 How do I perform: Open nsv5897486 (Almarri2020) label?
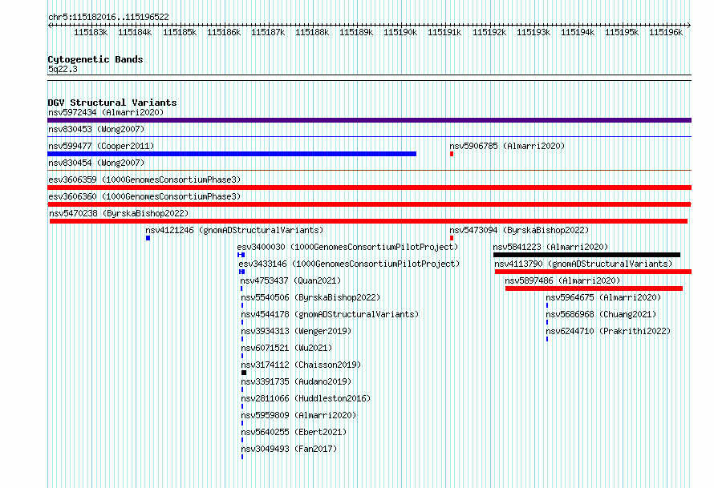[x=562, y=280]
